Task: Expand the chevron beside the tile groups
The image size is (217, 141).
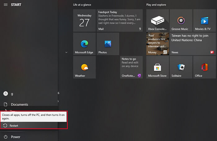Action: point(66,52)
